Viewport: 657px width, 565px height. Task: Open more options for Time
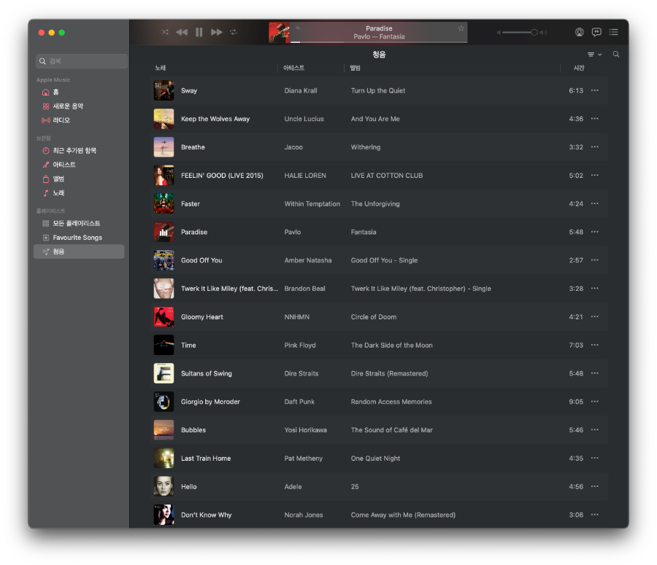pyautogui.click(x=594, y=346)
